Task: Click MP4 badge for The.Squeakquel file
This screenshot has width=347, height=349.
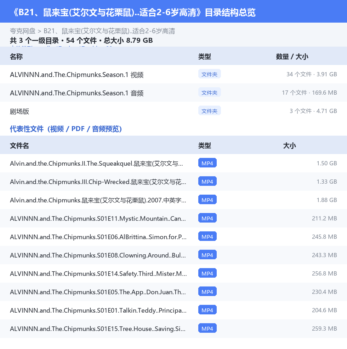Action: click(x=207, y=163)
